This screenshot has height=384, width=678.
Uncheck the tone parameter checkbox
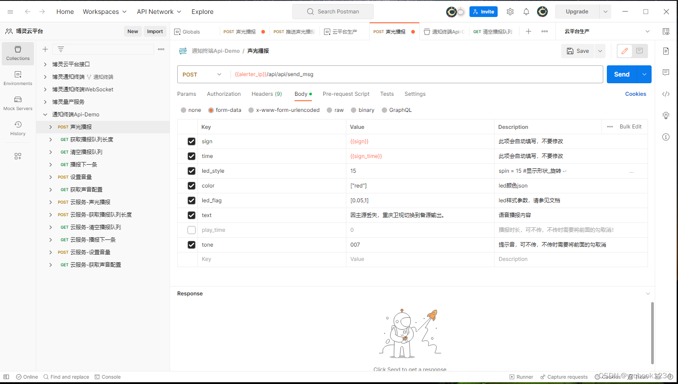pos(192,245)
